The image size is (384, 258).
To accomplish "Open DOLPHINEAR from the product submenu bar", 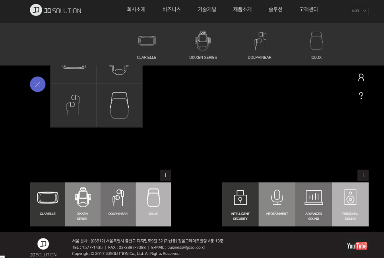I will coord(260,45).
